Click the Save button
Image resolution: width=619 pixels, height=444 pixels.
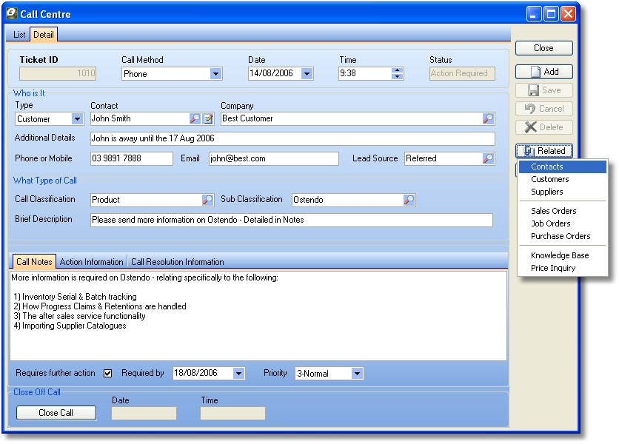(544, 90)
